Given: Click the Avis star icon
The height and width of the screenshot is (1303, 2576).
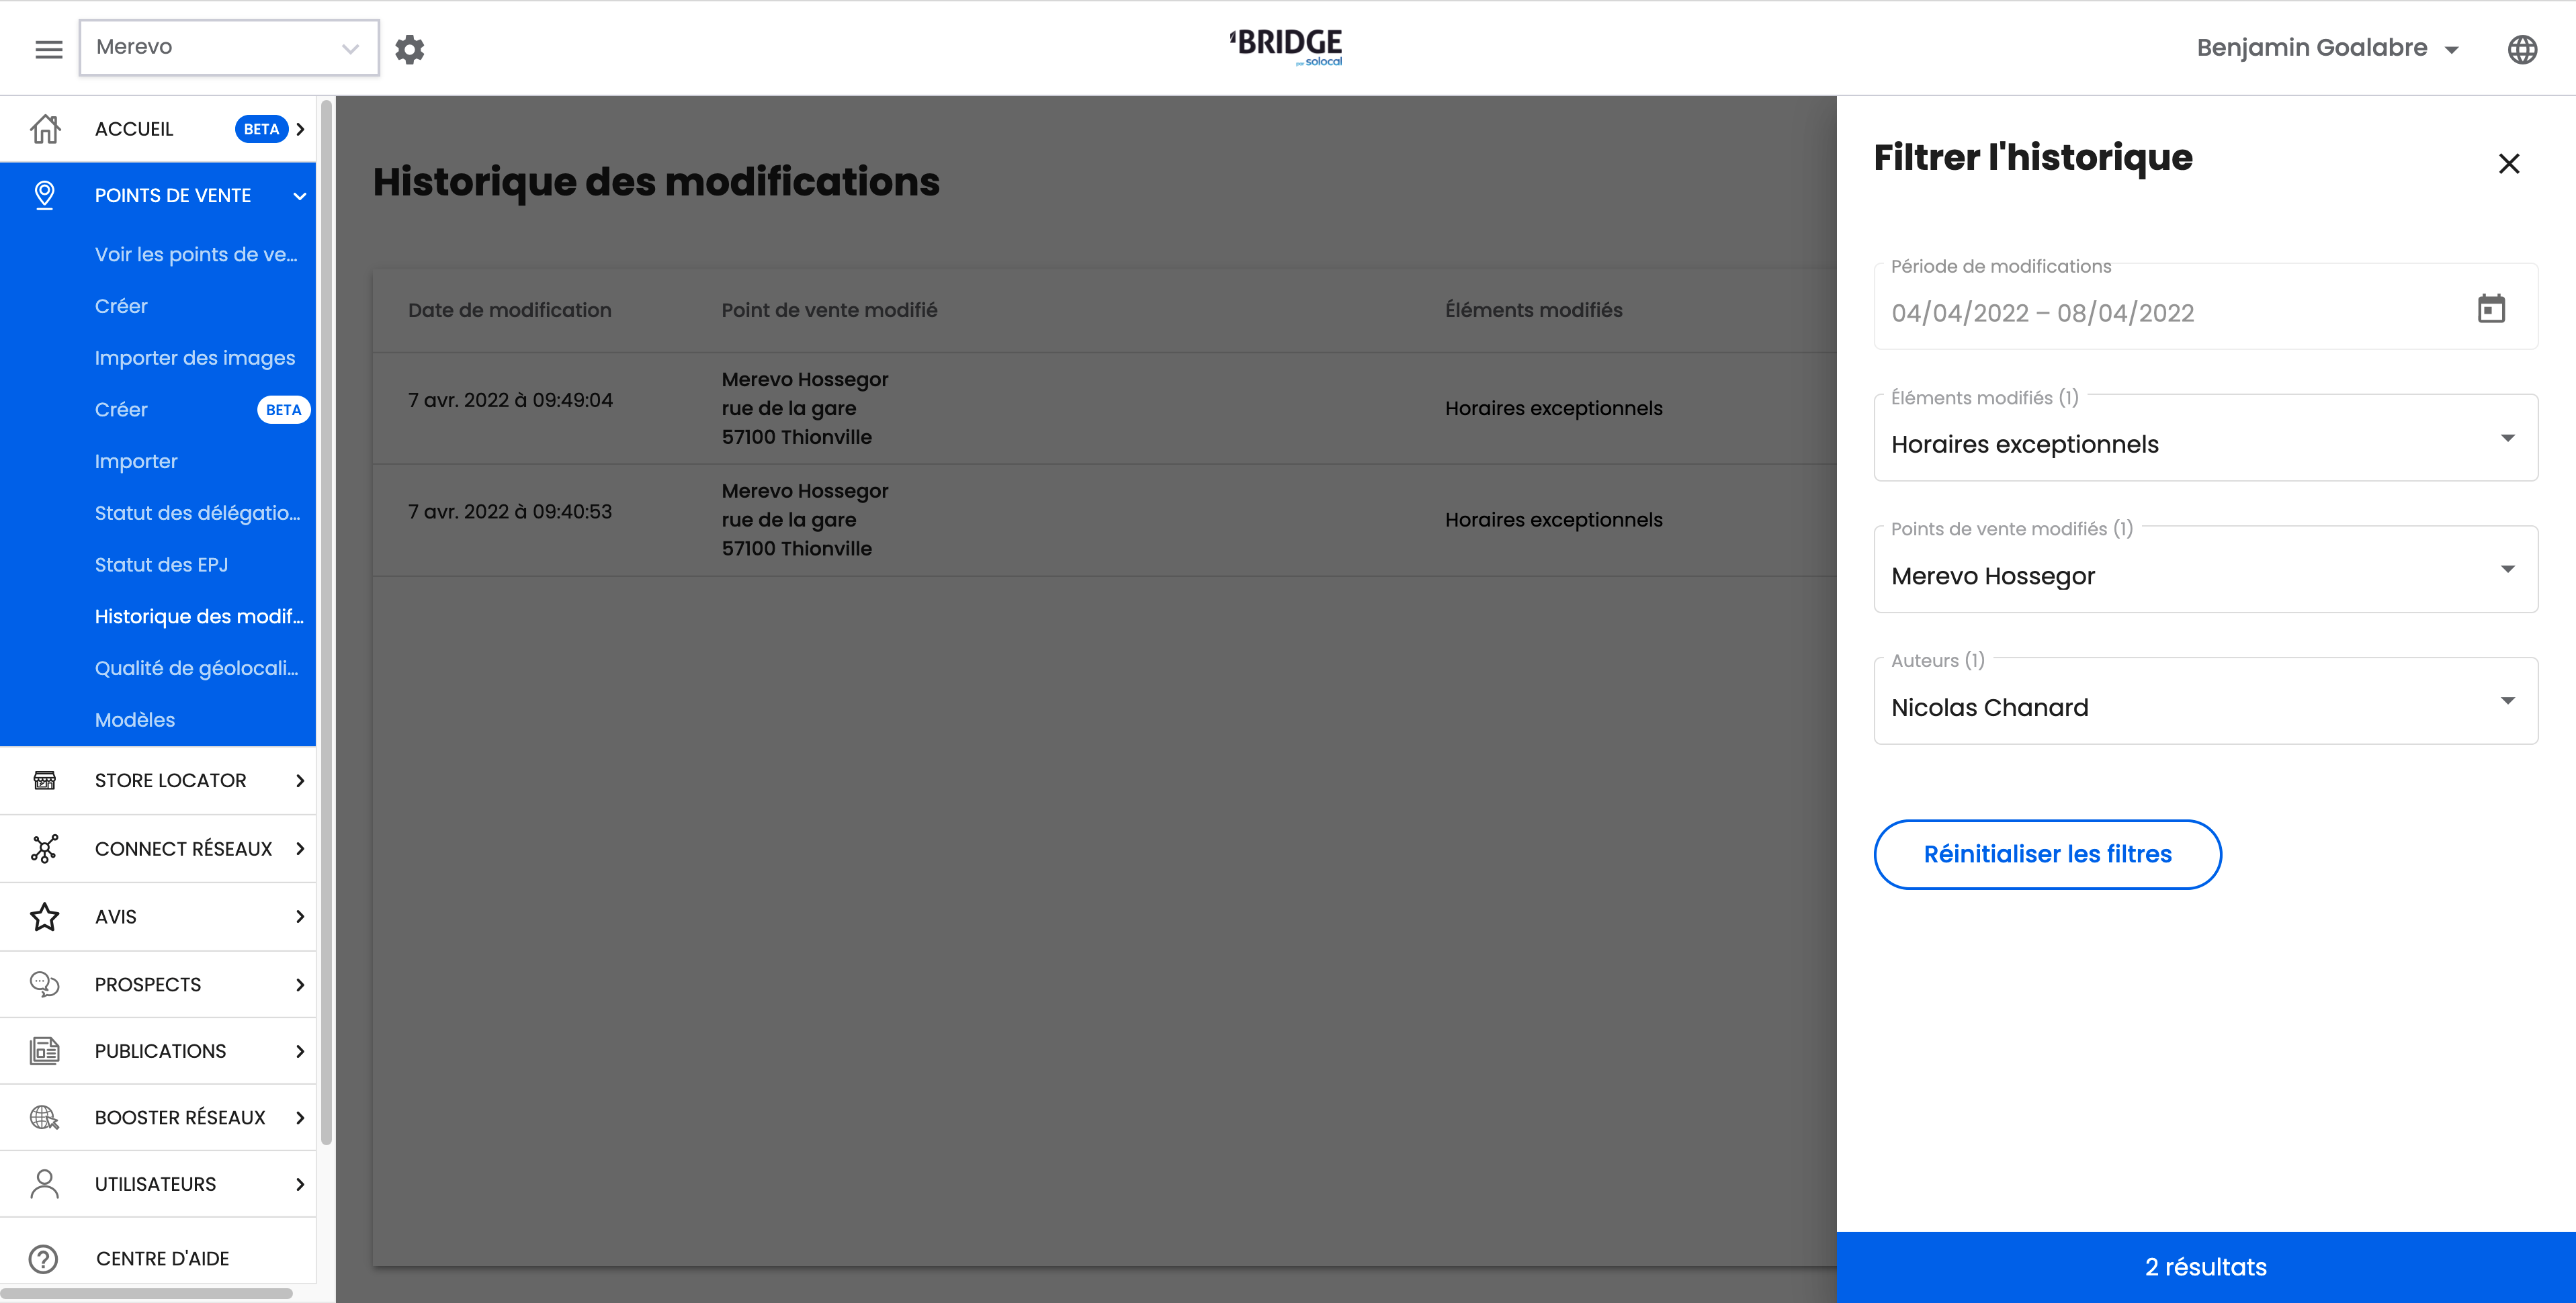Looking at the screenshot, I should point(45,916).
